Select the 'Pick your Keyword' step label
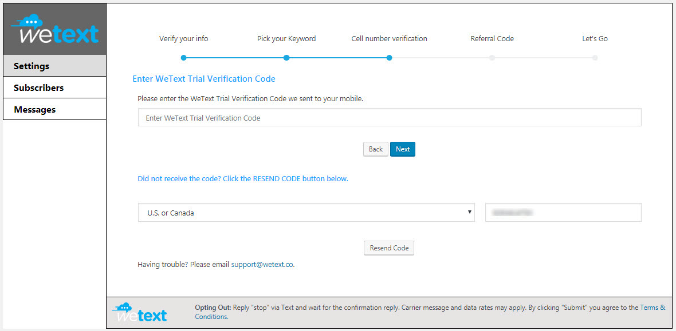The width and height of the screenshot is (676, 331). click(x=286, y=39)
